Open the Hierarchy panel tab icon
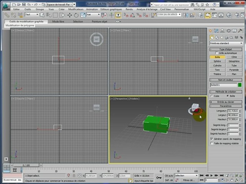The image size is (246, 184). coord(222,31)
